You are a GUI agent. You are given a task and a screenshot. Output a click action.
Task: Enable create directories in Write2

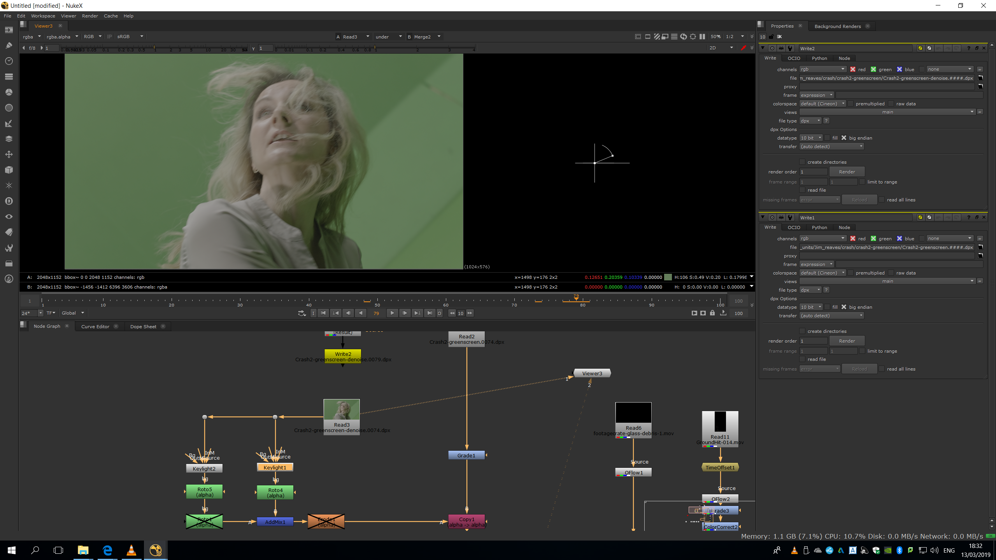coord(802,162)
